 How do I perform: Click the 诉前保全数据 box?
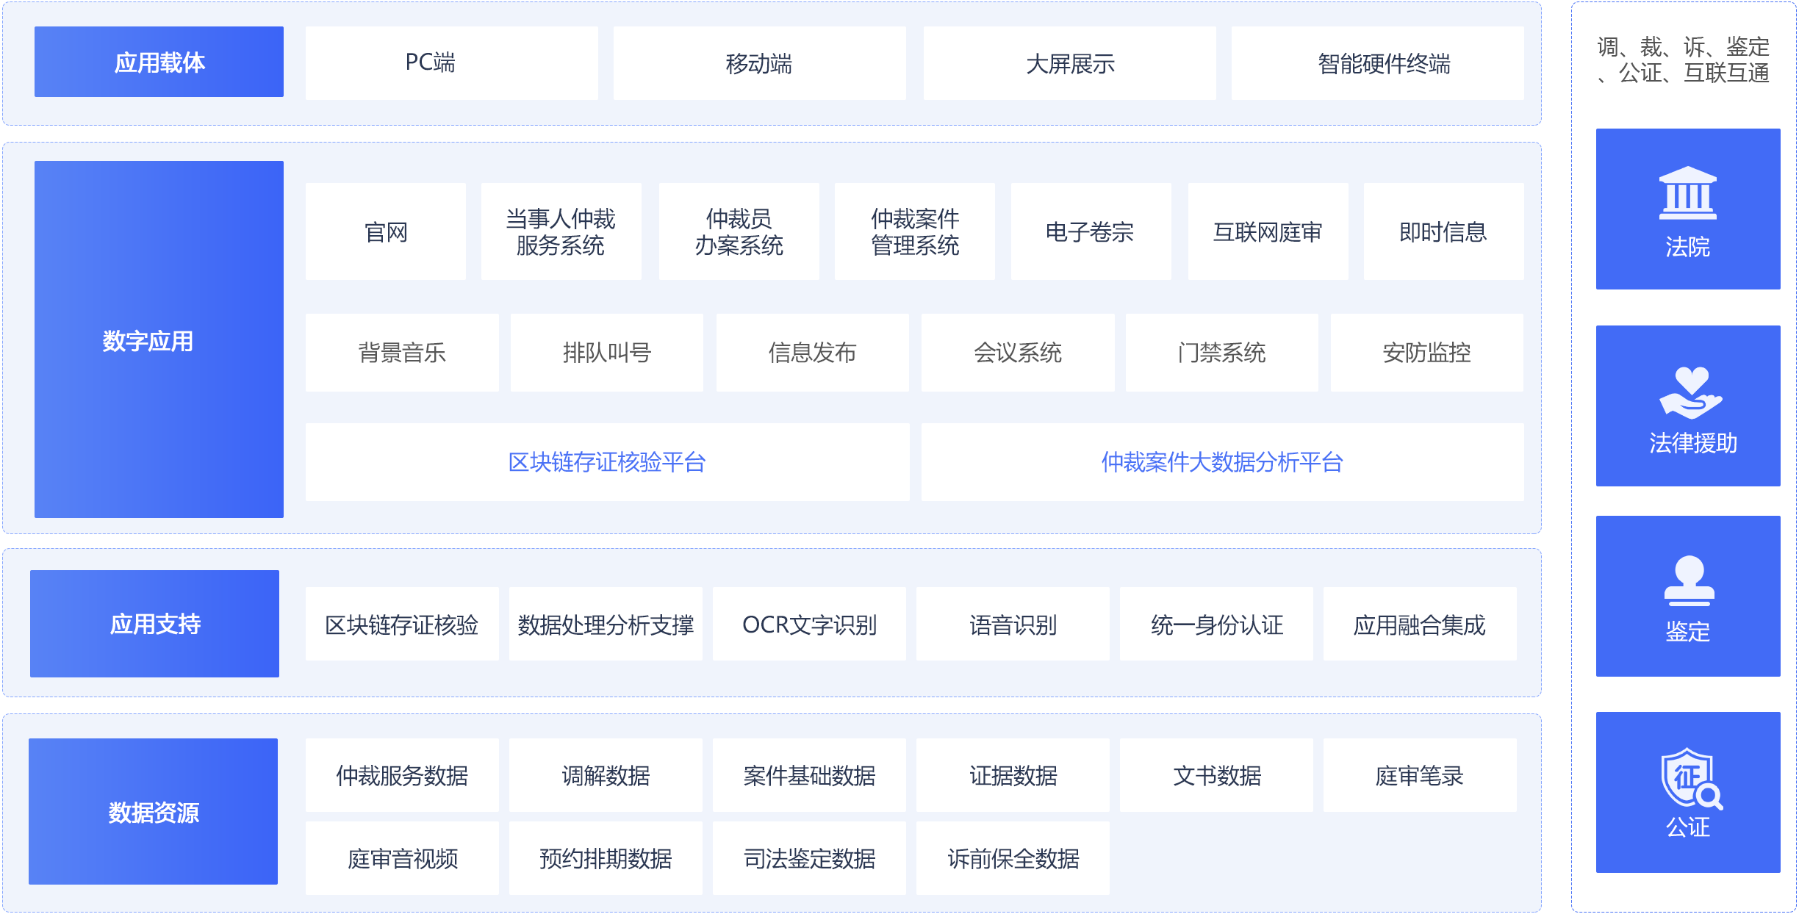[1013, 858]
